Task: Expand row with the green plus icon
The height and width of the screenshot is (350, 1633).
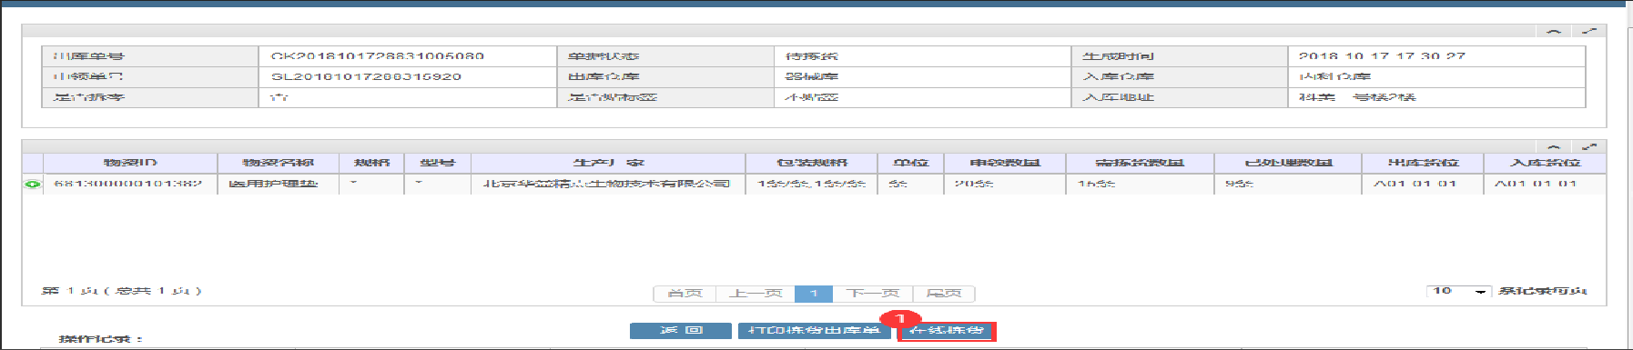Action: pyautogui.click(x=33, y=185)
